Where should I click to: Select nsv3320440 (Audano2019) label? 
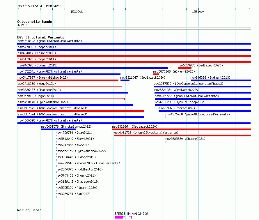click(76, 157)
